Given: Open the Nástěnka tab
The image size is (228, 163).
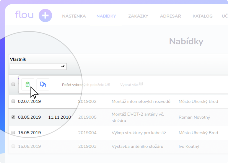Looking at the screenshot, I should tap(74, 16).
